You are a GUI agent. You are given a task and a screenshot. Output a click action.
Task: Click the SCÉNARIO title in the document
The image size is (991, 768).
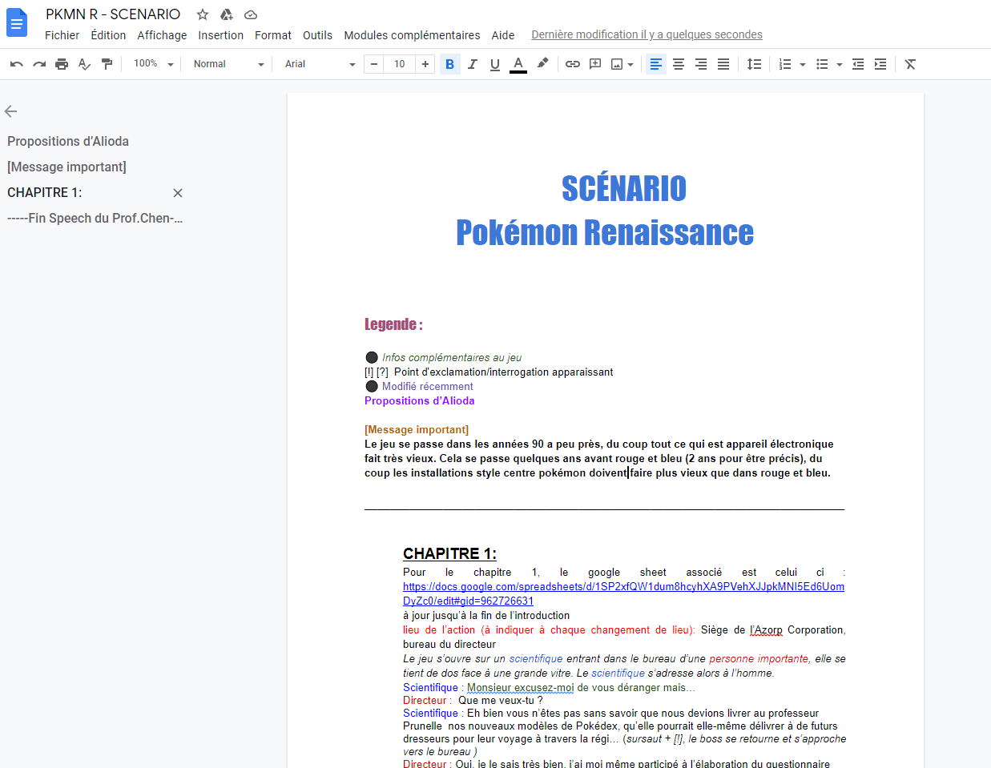click(624, 188)
